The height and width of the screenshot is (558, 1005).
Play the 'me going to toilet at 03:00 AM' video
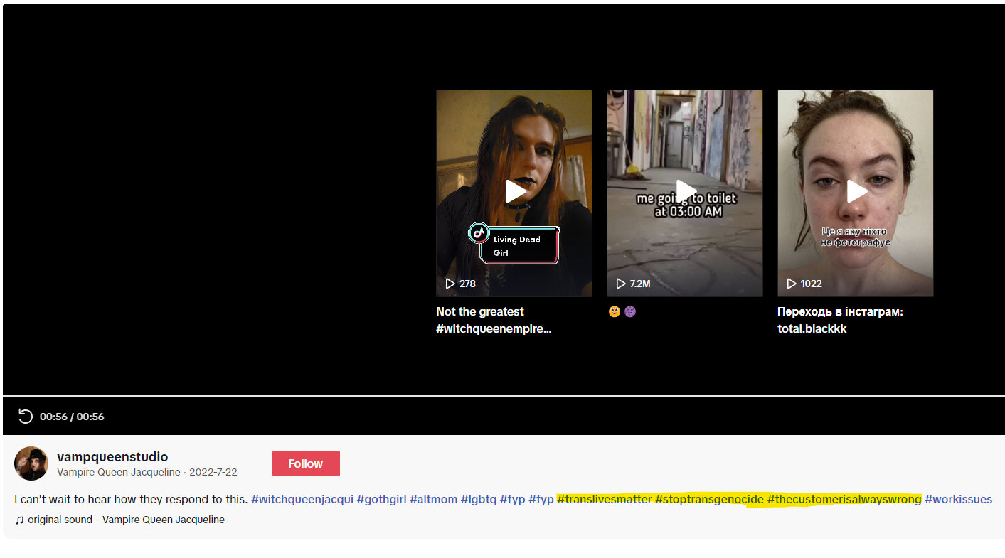point(685,192)
